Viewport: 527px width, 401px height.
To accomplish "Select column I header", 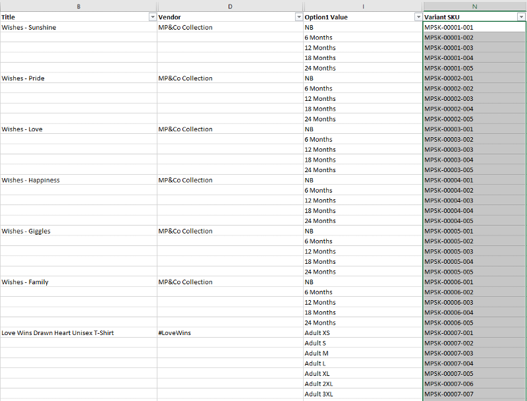I will point(363,6).
